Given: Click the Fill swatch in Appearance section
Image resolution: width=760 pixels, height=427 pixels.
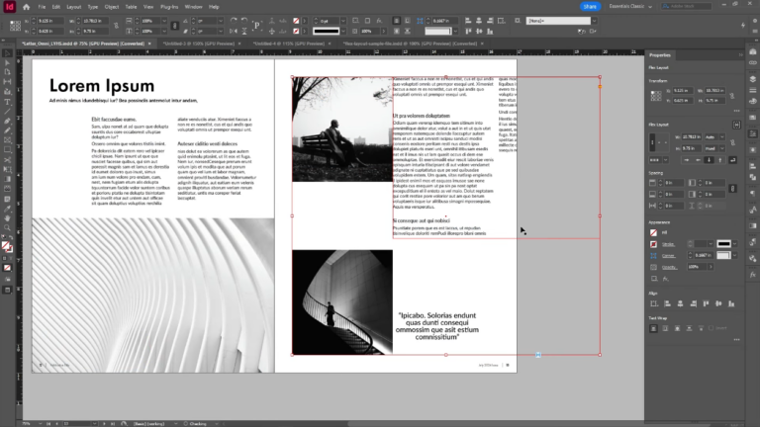Looking at the screenshot, I should (x=653, y=232).
